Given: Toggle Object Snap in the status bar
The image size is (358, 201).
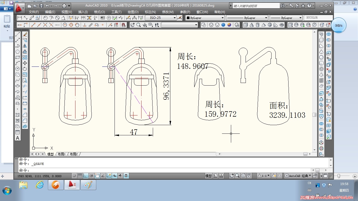Looking at the screenshot, I should [x=97, y=176].
